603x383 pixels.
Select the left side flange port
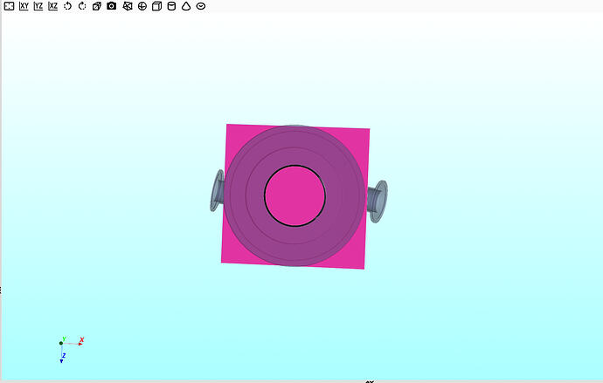coord(216,191)
